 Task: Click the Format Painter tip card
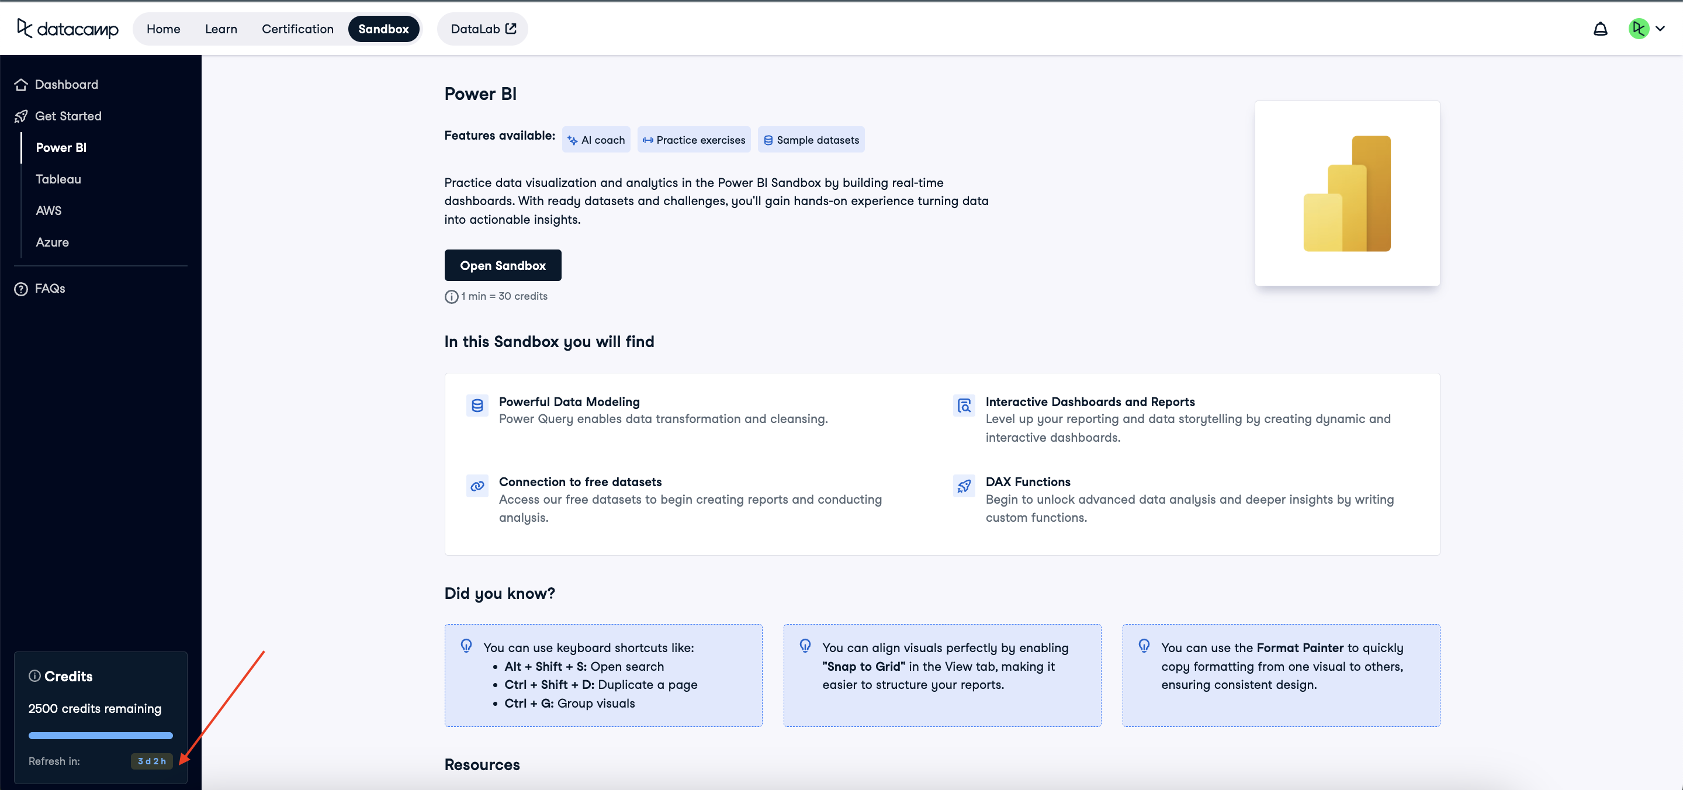coord(1281,675)
